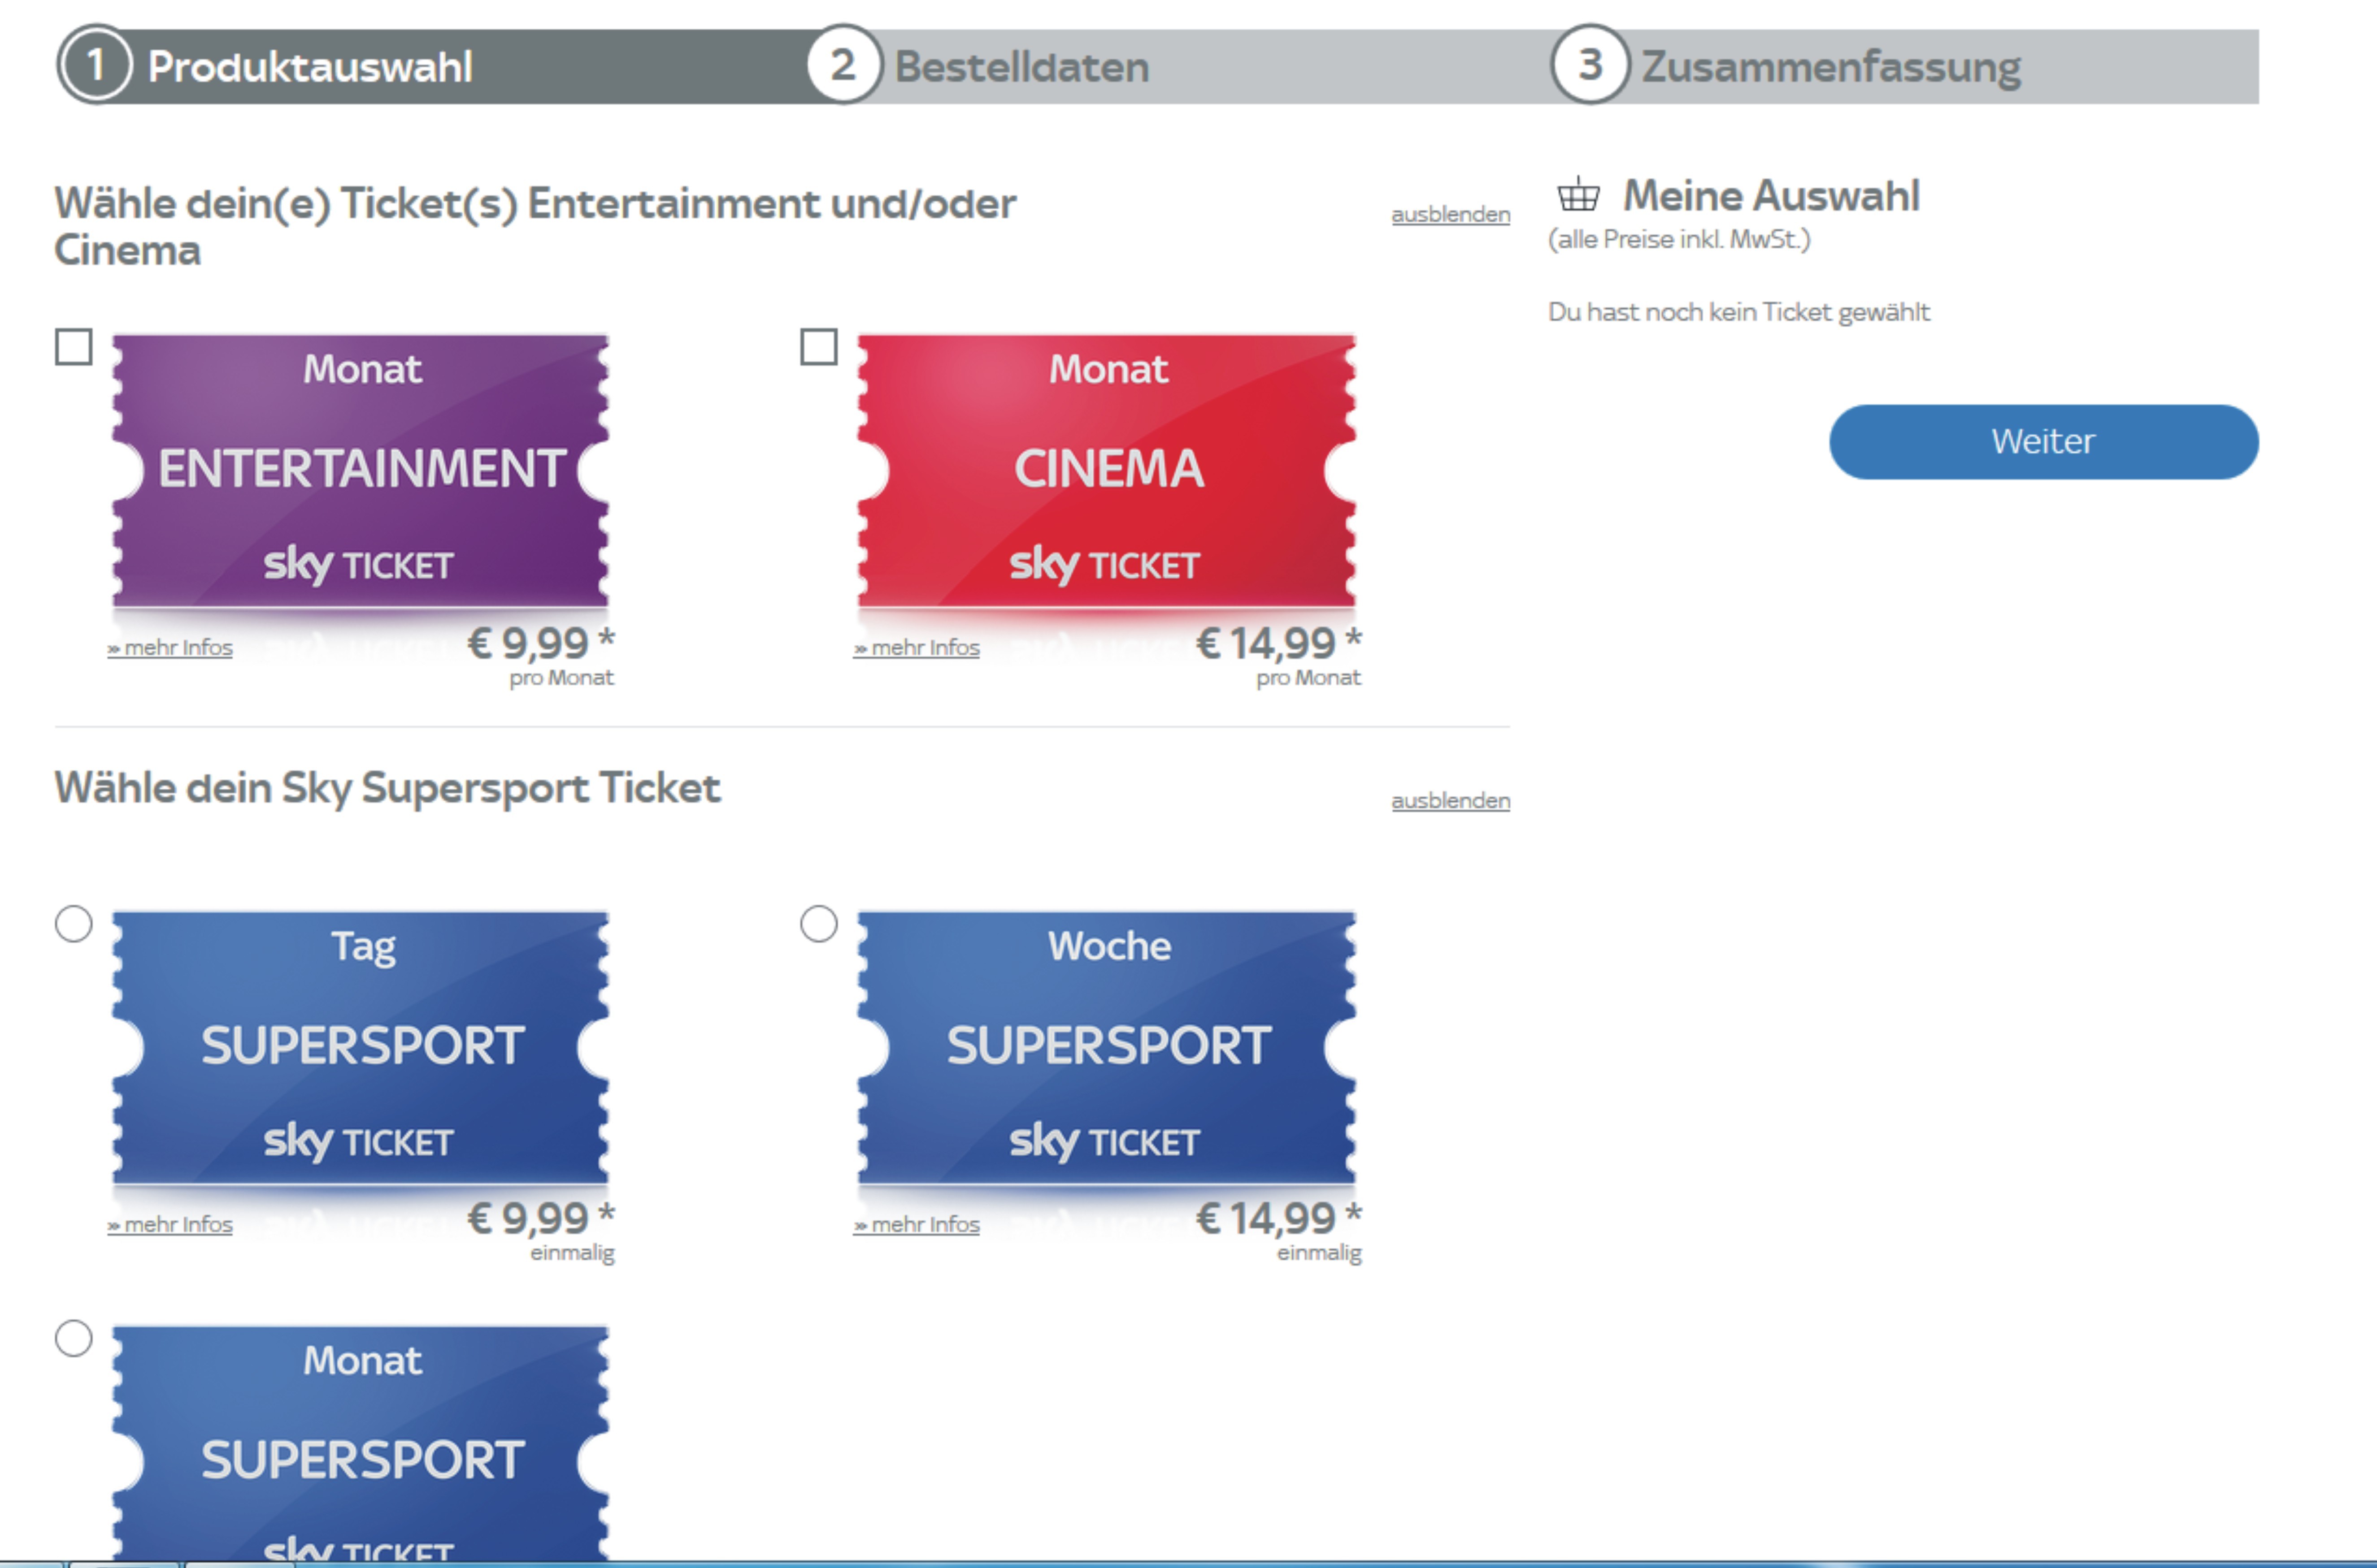Select step 1 circle Produktauswahl
Viewport: 2377px width, 1568px height.
(96, 65)
